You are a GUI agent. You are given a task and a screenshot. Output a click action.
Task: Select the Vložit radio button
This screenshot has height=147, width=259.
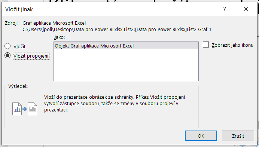tap(7, 46)
